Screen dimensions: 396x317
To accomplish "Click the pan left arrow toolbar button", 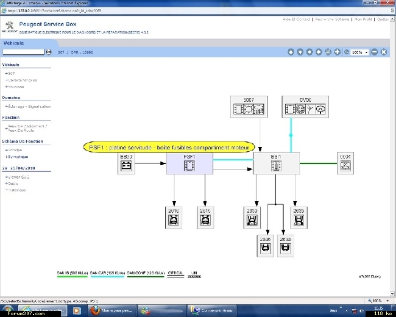I will (x=309, y=52).
